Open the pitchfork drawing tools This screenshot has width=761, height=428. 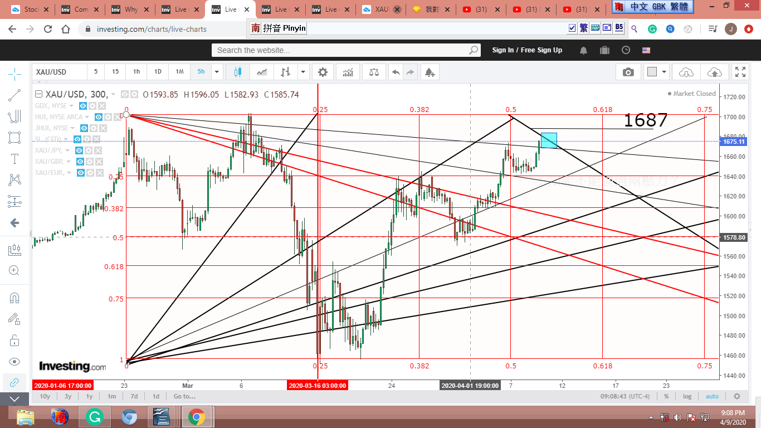tap(14, 116)
